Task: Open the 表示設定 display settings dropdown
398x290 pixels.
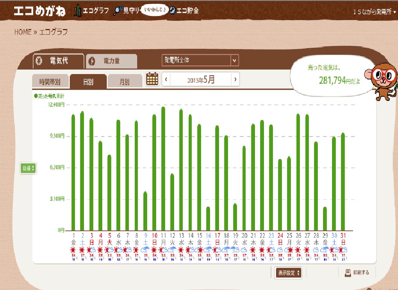Action: [288, 273]
